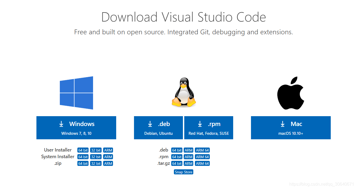Pick the Linux .deb ARM 64 link

[202, 150]
